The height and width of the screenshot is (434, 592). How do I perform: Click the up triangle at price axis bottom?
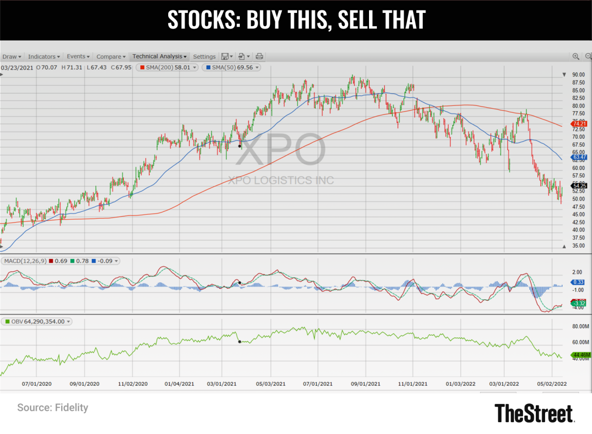565,246
